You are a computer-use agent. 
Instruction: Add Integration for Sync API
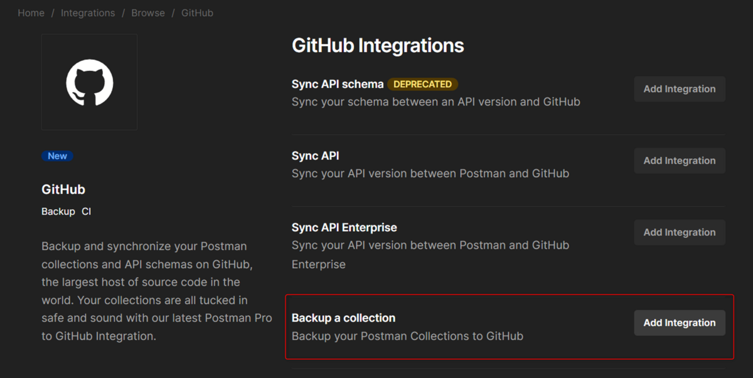[x=680, y=161]
